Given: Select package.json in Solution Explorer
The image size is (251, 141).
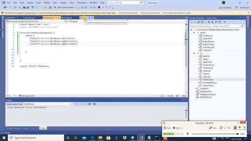Looking at the screenshot, I should [206, 91].
